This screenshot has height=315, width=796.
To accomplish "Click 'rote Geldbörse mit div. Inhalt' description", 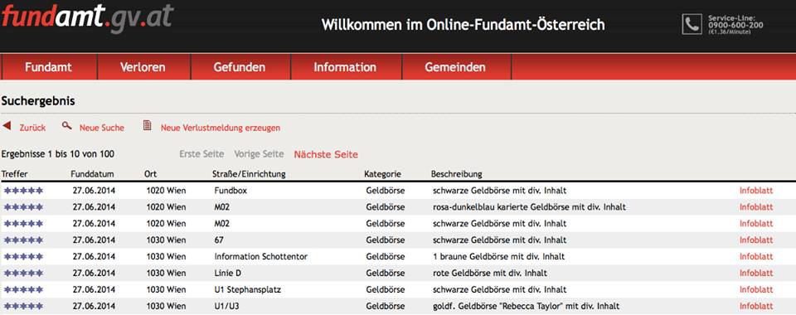I will [x=490, y=274].
